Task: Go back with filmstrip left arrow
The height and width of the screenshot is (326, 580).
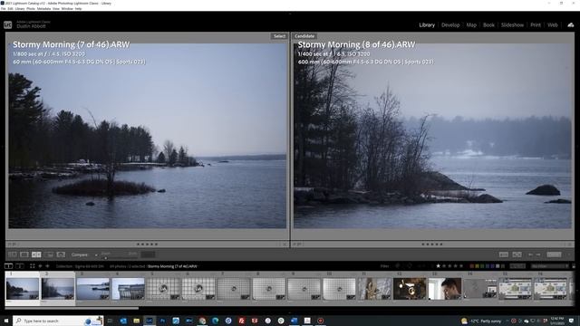Action: [x=40, y=266]
